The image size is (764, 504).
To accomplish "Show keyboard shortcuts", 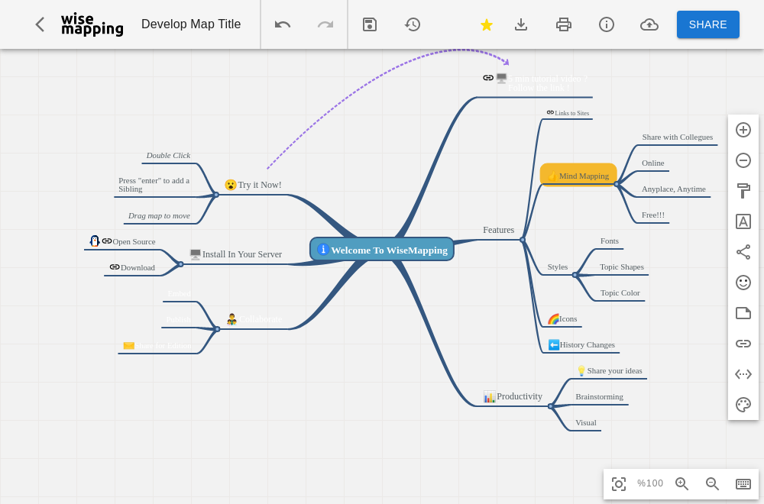I will pos(743,483).
